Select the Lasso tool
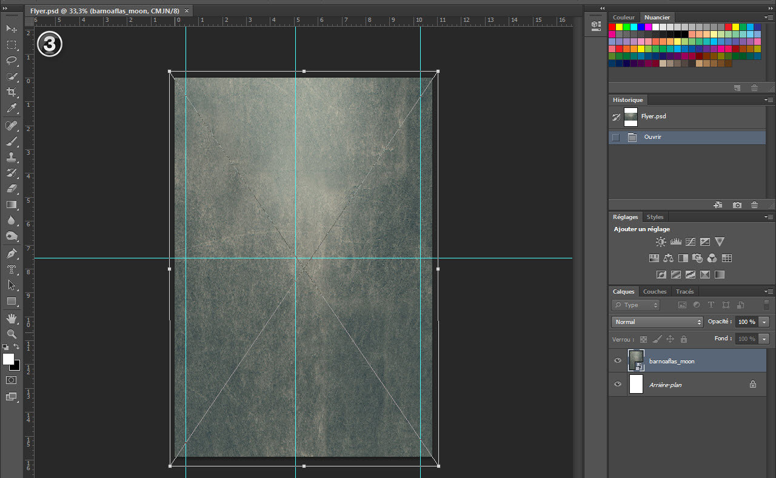Viewport: 776px width, 478px height. point(12,61)
